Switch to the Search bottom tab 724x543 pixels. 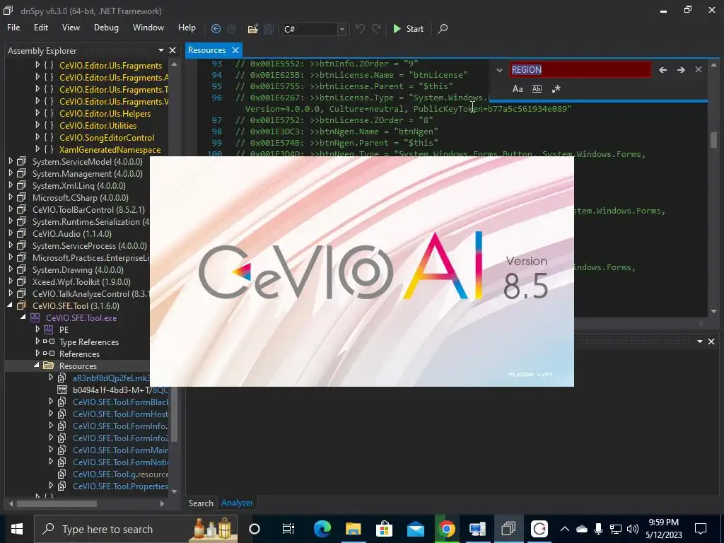[x=201, y=503]
